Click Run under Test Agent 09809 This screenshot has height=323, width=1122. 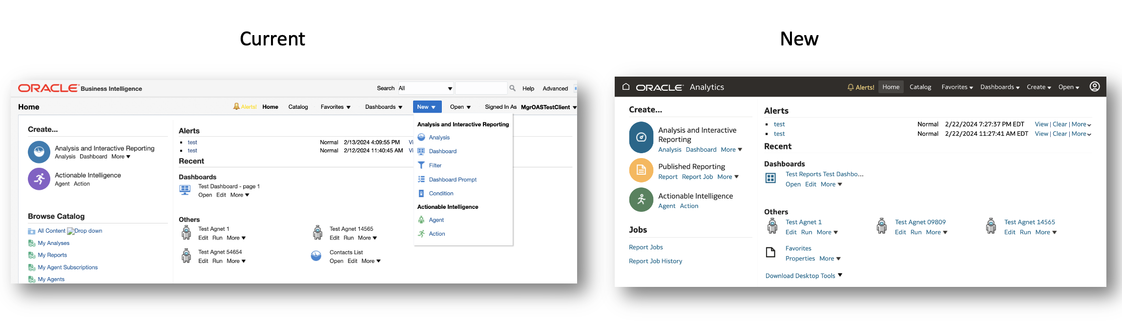pyautogui.click(x=915, y=232)
